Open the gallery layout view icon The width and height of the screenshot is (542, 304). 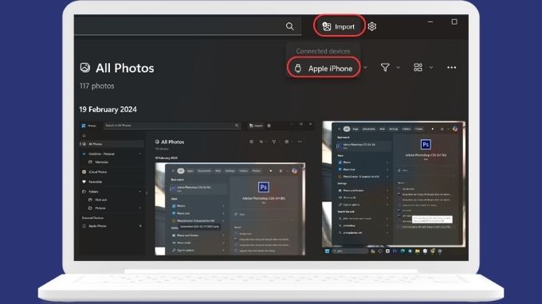[418, 68]
